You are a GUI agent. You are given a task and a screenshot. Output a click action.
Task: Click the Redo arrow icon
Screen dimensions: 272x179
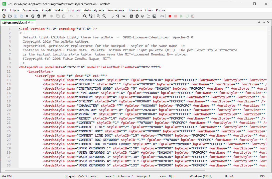77,16
